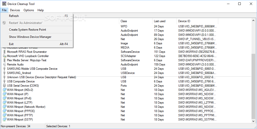This screenshot has height=129, width=257.
Task: Click Non-present Devices: 34 status text
Action: 15,126
